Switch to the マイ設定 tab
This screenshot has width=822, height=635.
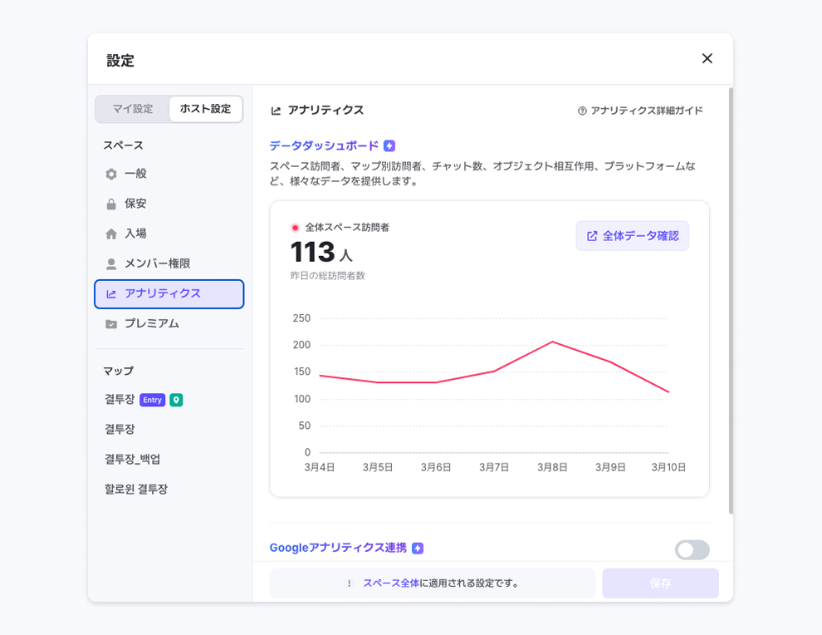[x=133, y=109]
